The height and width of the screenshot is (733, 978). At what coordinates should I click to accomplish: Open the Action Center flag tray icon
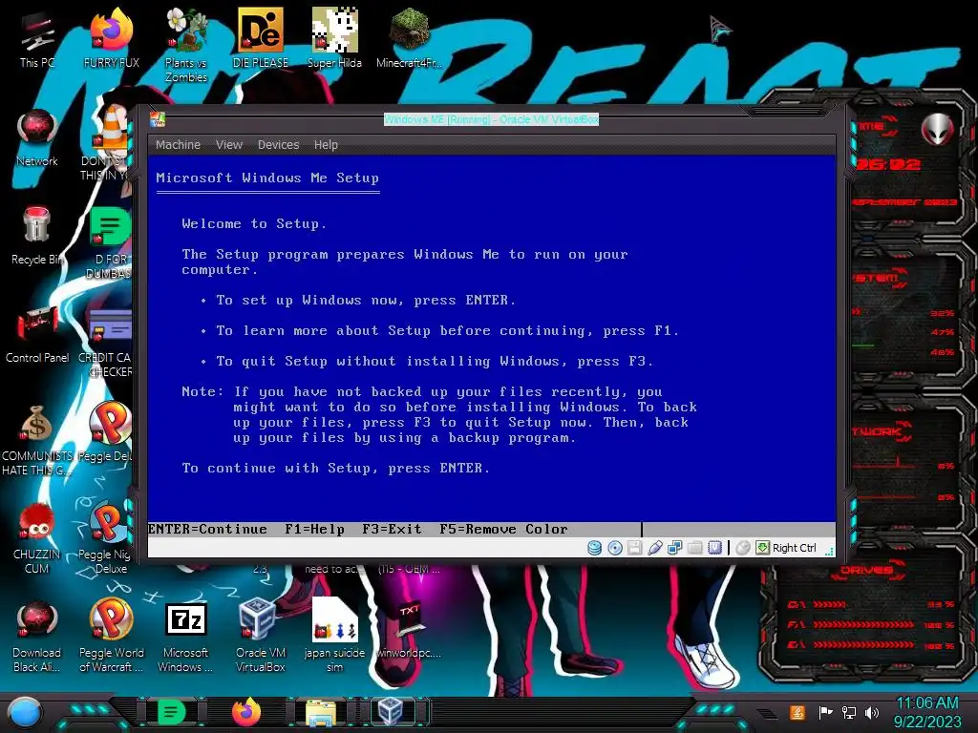[826, 712]
